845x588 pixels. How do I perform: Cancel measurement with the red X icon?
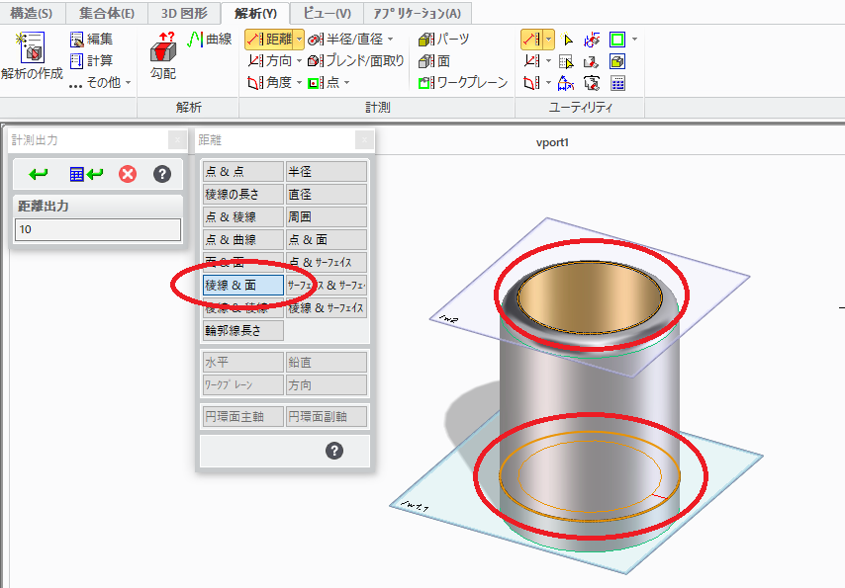pyautogui.click(x=126, y=174)
